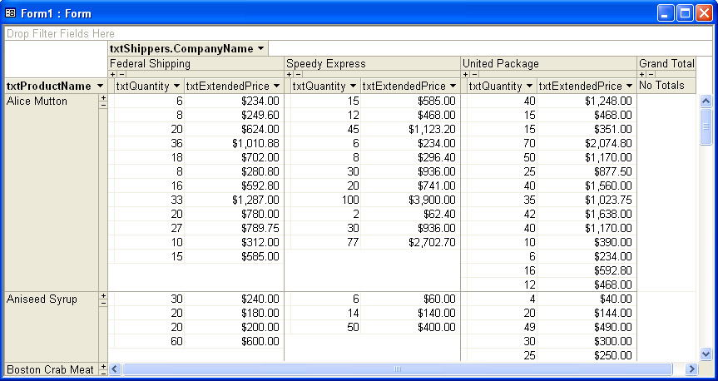Click the vertical scrollbar down arrow

click(x=706, y=353)
